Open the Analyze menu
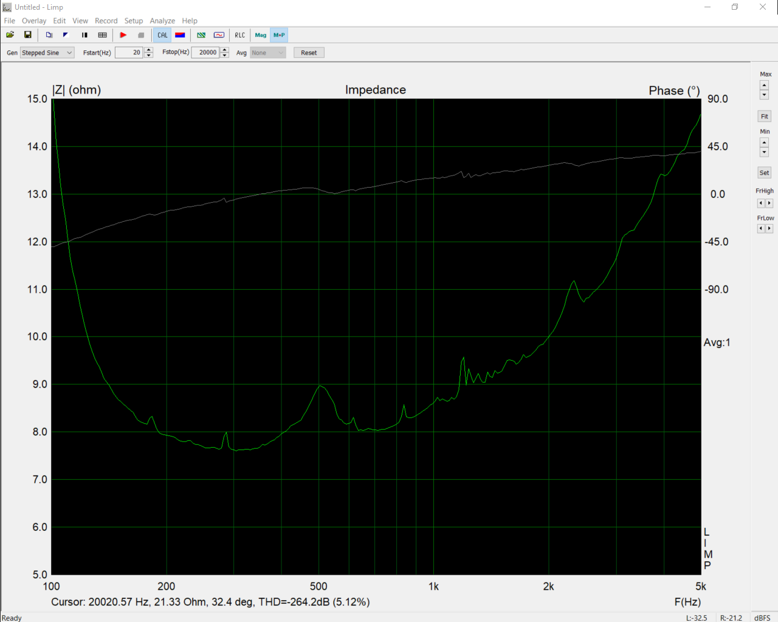The image size is (778, 622). point(162,21)
